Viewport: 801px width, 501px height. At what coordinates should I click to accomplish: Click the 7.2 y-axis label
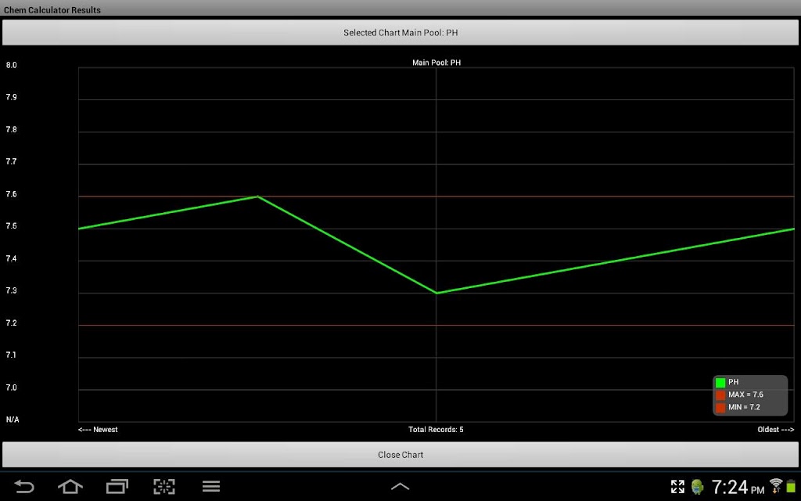point(11,323)
